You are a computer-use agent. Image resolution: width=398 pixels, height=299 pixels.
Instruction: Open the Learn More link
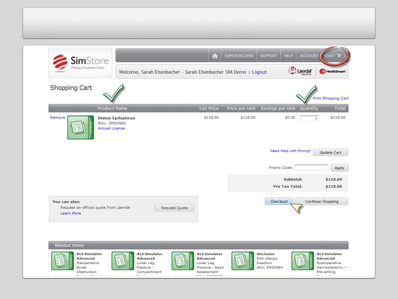(x=71, y=213)
